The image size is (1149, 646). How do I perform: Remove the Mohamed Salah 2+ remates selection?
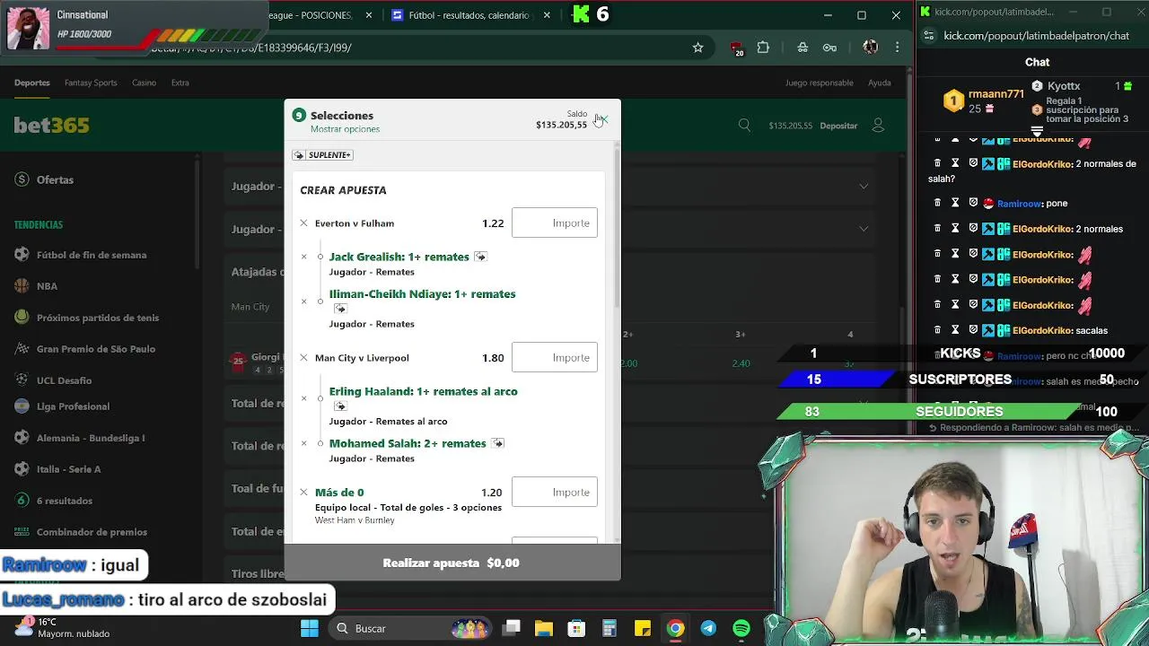pyautogui.click(x=303, y=443)
